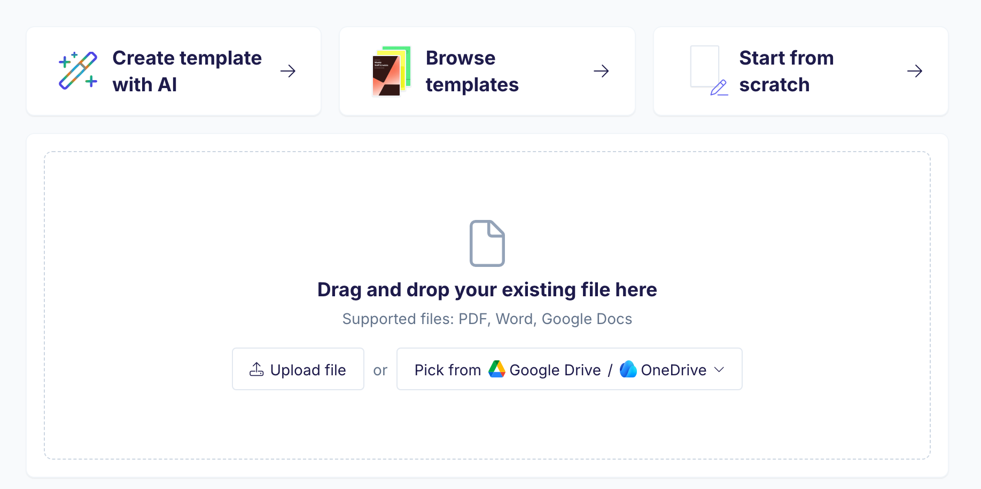Click the blank page pencil icon

709,71
